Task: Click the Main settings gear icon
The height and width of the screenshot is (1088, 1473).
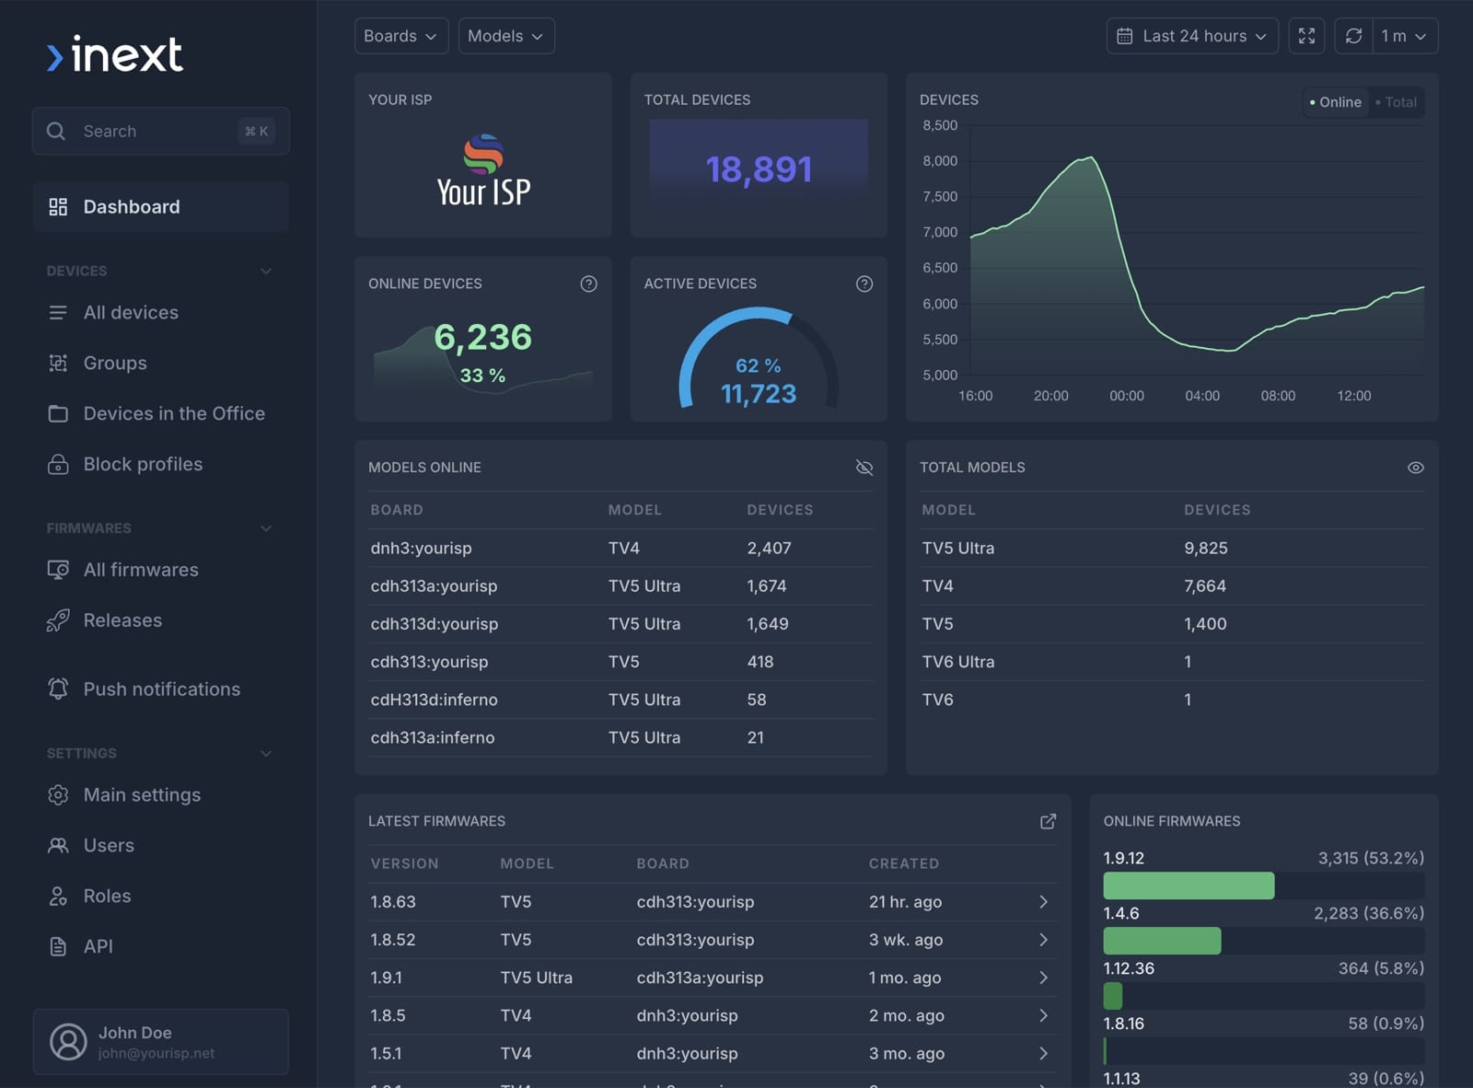Action: click(58, 795)
